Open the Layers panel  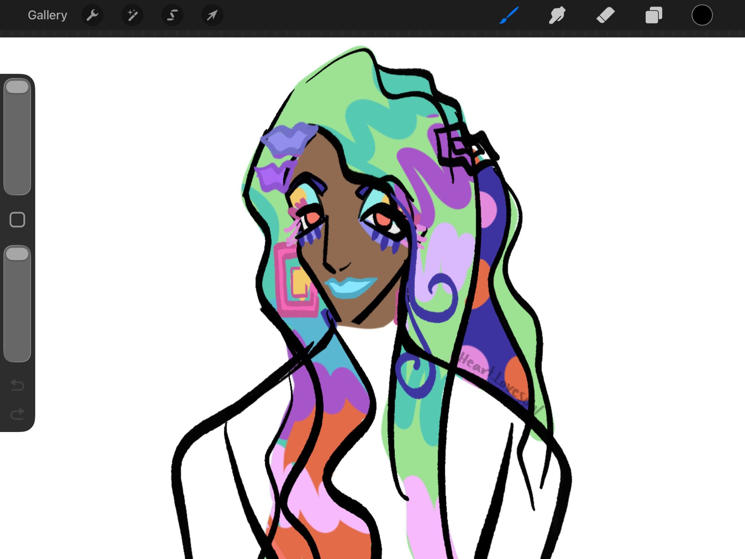coord(654,15)
